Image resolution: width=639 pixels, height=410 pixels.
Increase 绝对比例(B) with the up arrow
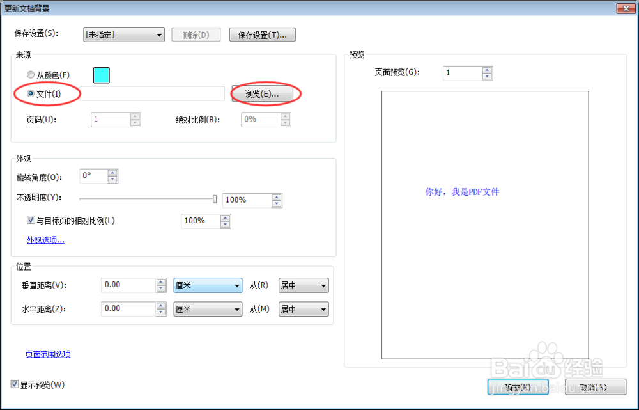(286, 116)
